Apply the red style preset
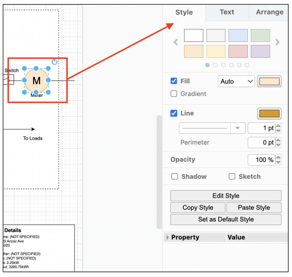 pos(238,51)
